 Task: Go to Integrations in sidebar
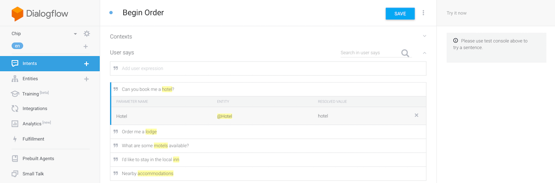34,108
